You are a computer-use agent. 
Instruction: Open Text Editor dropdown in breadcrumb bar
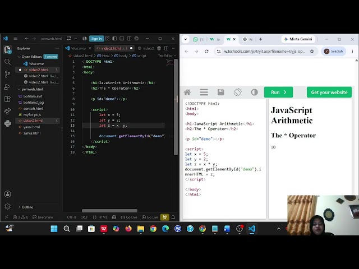point(167,55)
